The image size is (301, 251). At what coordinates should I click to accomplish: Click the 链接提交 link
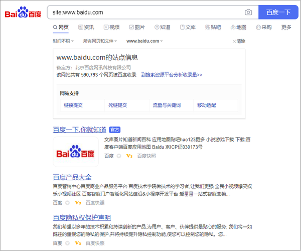point(73,105)
